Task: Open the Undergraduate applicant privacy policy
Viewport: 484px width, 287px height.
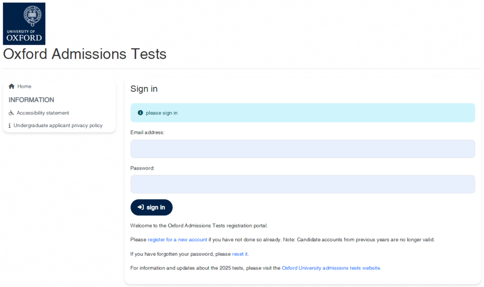Action: (x=58, y=125)
